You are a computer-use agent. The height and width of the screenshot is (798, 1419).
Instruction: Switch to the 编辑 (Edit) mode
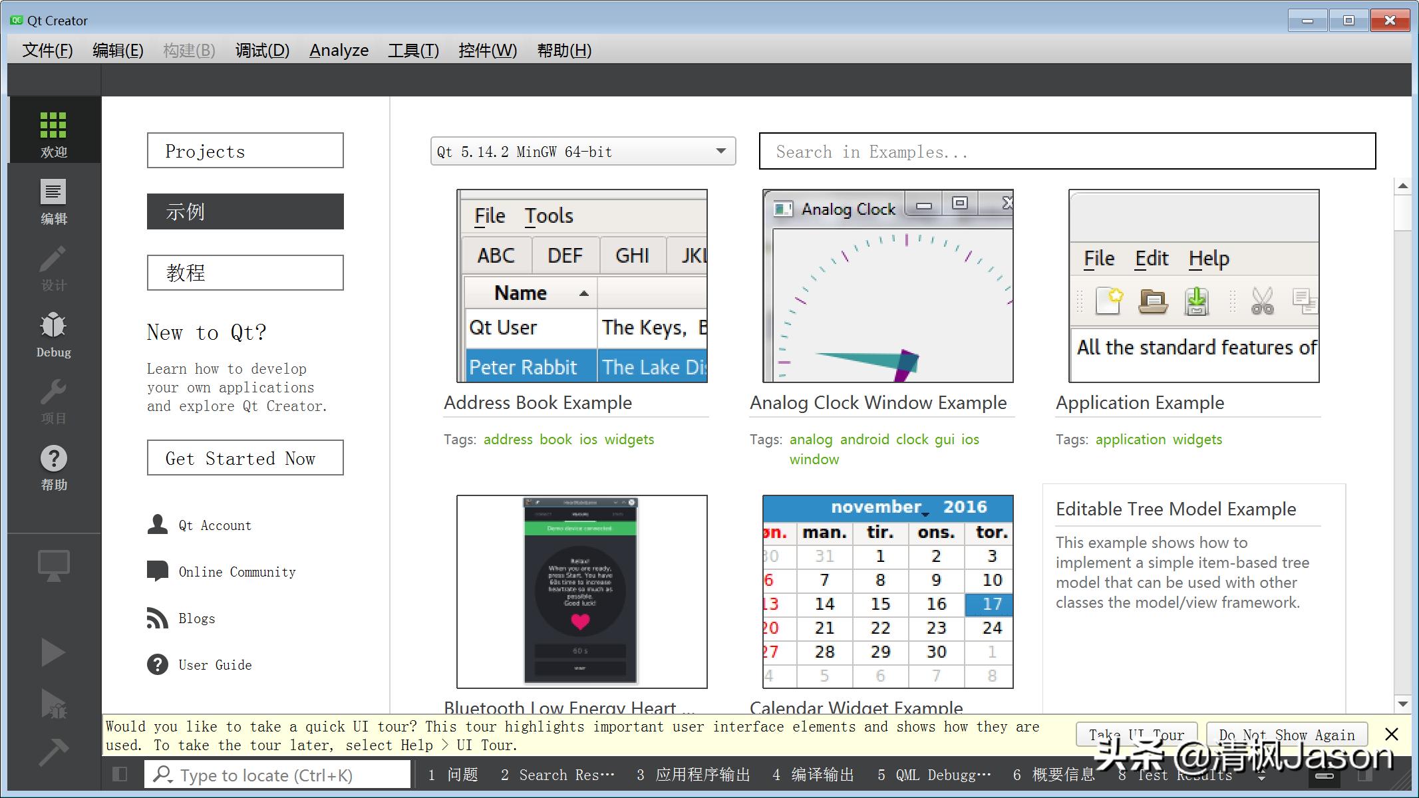coord(53,200)
